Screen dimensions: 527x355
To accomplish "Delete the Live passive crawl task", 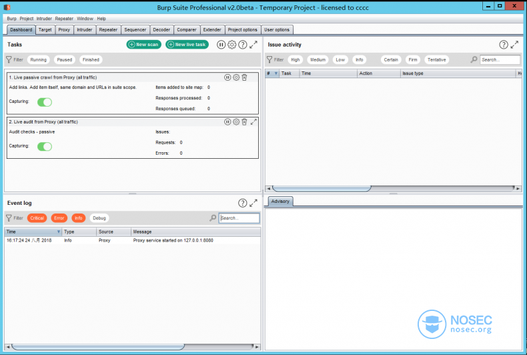I will coord(244,77).
